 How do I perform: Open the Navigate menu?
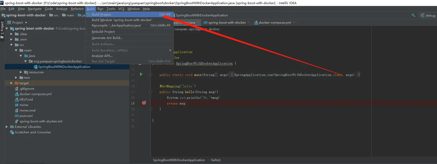point(35,9)
